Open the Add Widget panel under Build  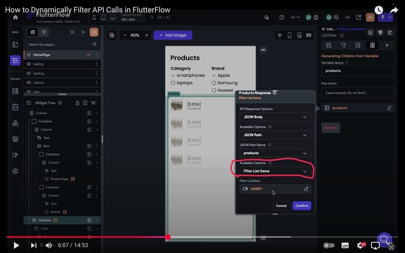click(15, 45)
